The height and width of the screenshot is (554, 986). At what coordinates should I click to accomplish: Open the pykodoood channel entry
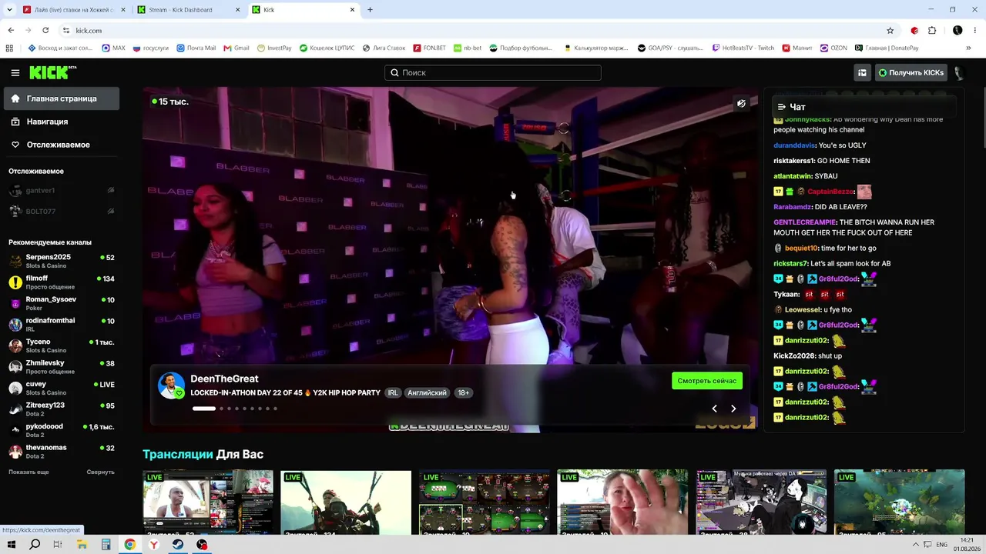[x=62, y=430]
